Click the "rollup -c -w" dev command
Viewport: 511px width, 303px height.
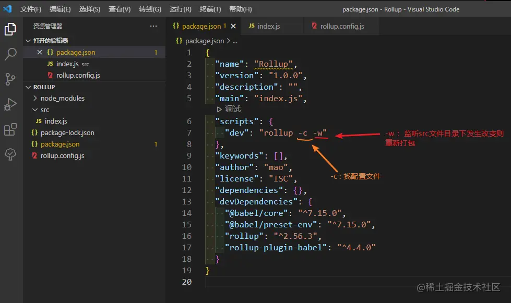point(293,133)
